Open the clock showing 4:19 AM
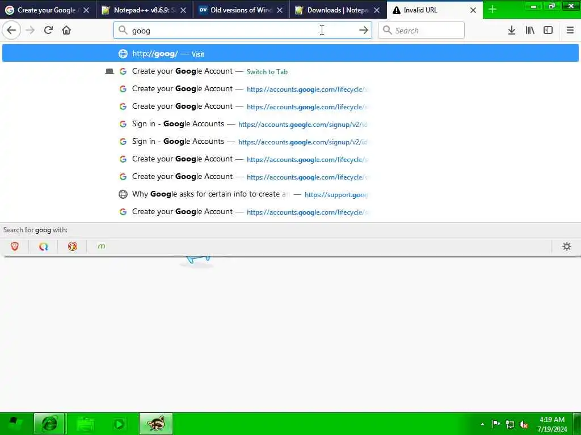Viewport: 581px width, 435px height. [x=552, y=424]
